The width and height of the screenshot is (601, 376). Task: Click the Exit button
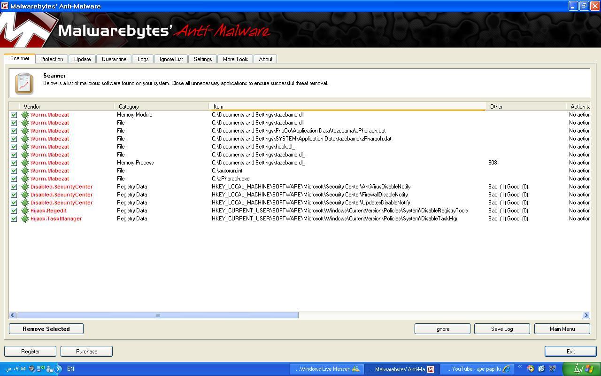[570, 352]
